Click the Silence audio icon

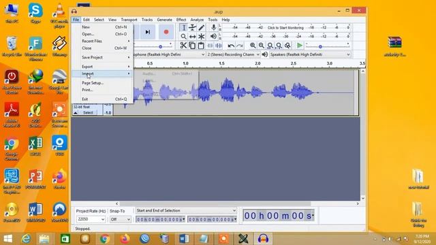219,46
